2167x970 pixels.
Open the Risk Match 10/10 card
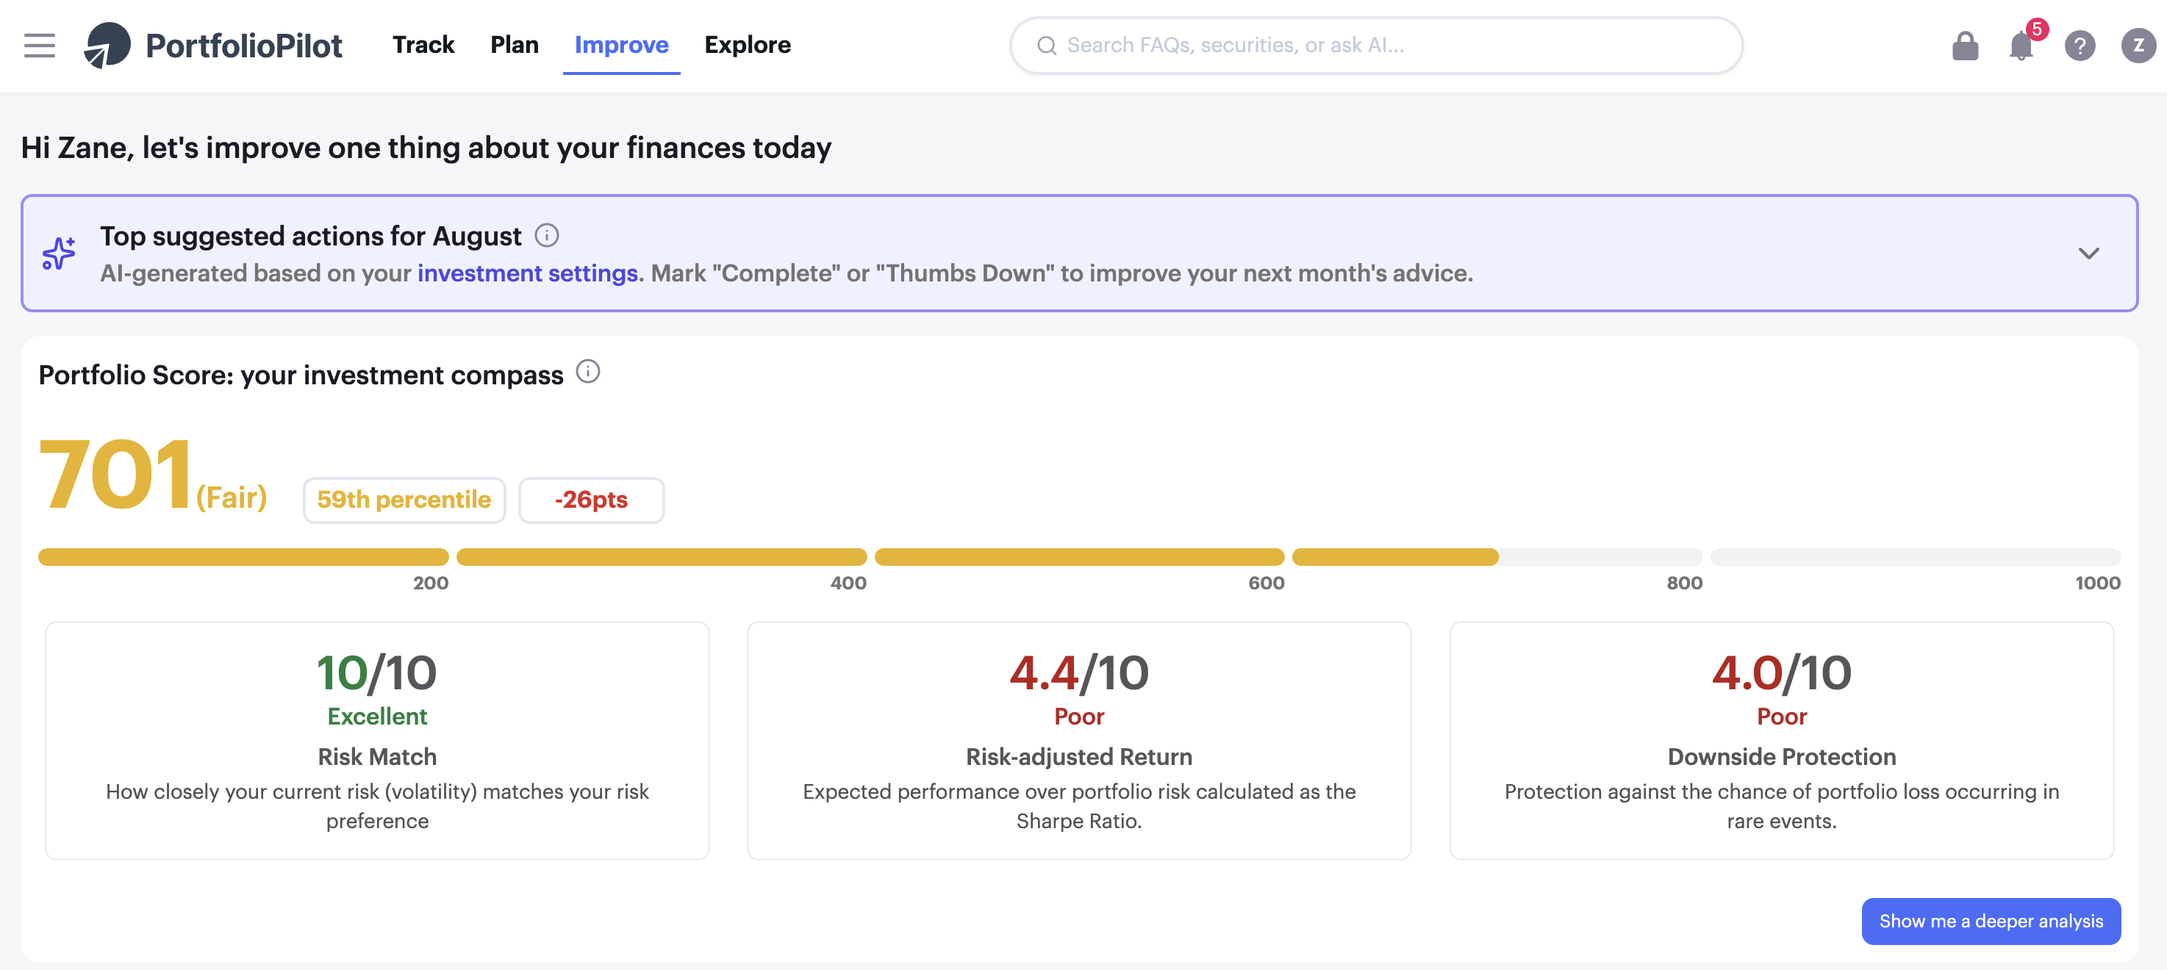[x=377, y=740]
